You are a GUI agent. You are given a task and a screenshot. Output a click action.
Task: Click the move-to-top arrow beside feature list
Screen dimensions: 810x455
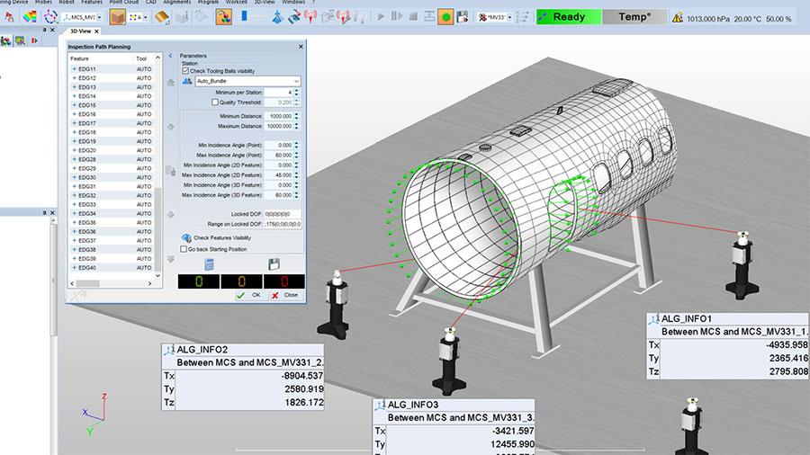point(171,83)
